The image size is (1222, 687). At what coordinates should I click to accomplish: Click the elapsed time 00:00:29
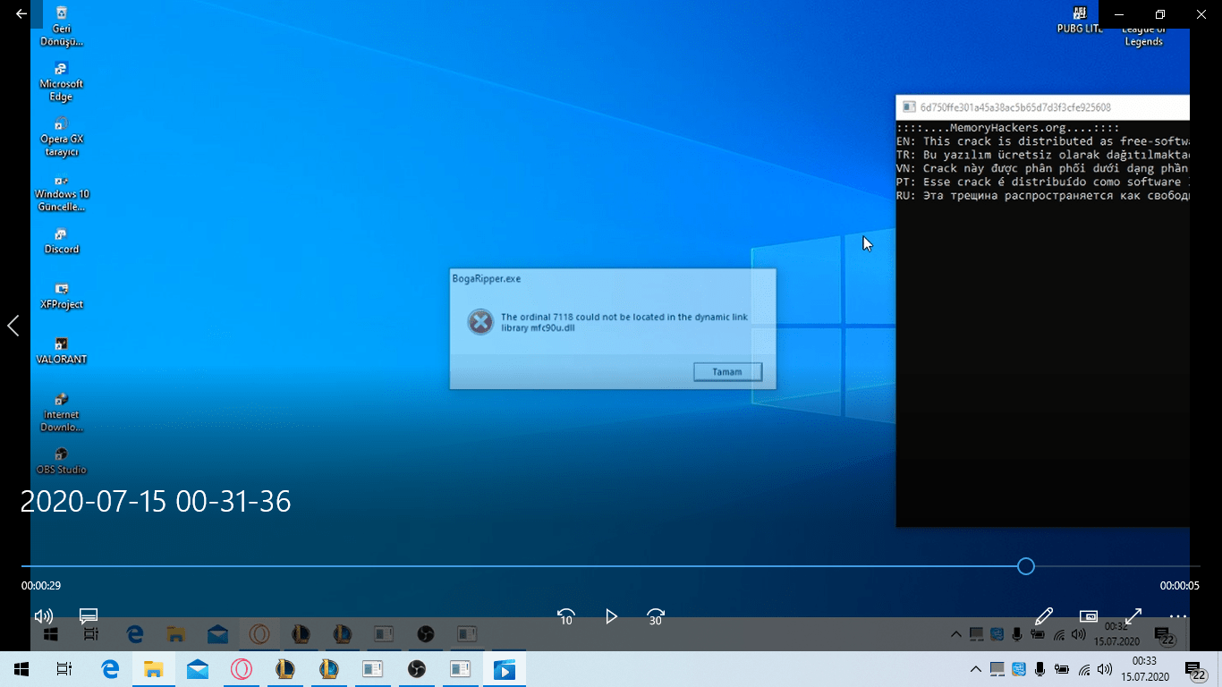[x=41, y=586]
